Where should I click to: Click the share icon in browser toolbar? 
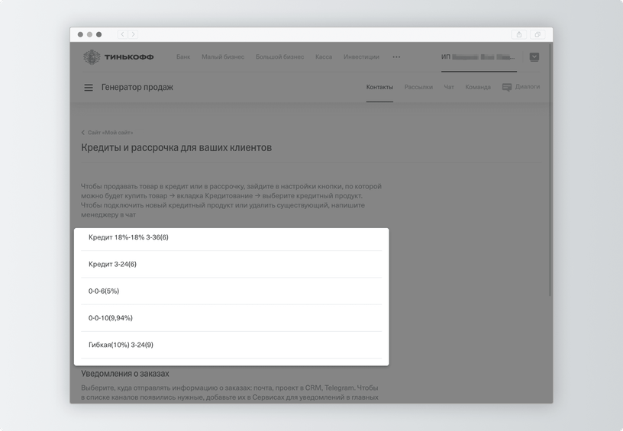(x=519, y=34)
